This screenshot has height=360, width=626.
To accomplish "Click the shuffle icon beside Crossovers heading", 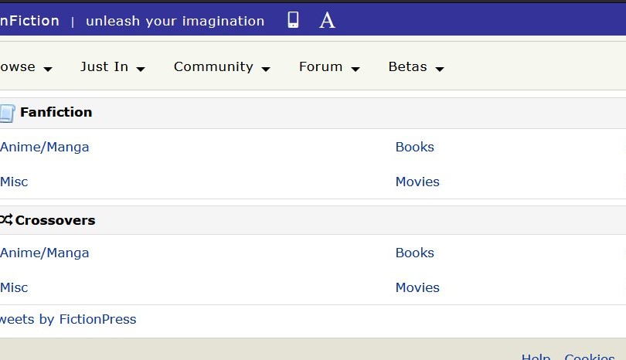I will tap(6, 220).
